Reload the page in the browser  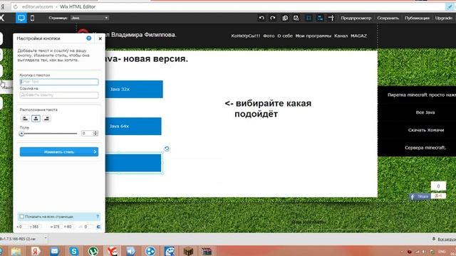point(16,6)
